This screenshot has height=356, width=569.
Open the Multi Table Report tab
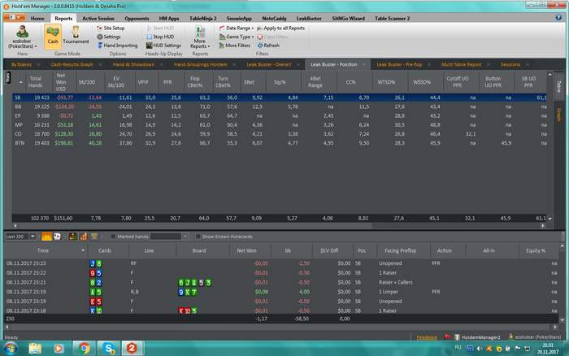(x=461, y=64)
